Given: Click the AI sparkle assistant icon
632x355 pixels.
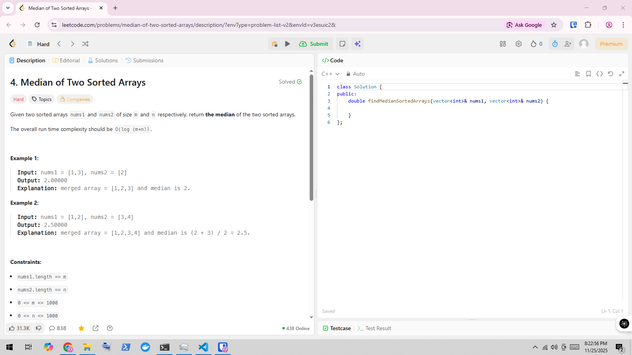Looking at the screenshot, I should click(x=357, y=44).
